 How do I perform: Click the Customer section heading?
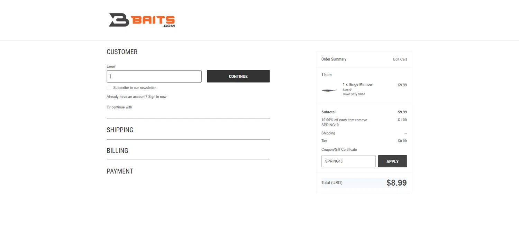(x=122, y=52)
